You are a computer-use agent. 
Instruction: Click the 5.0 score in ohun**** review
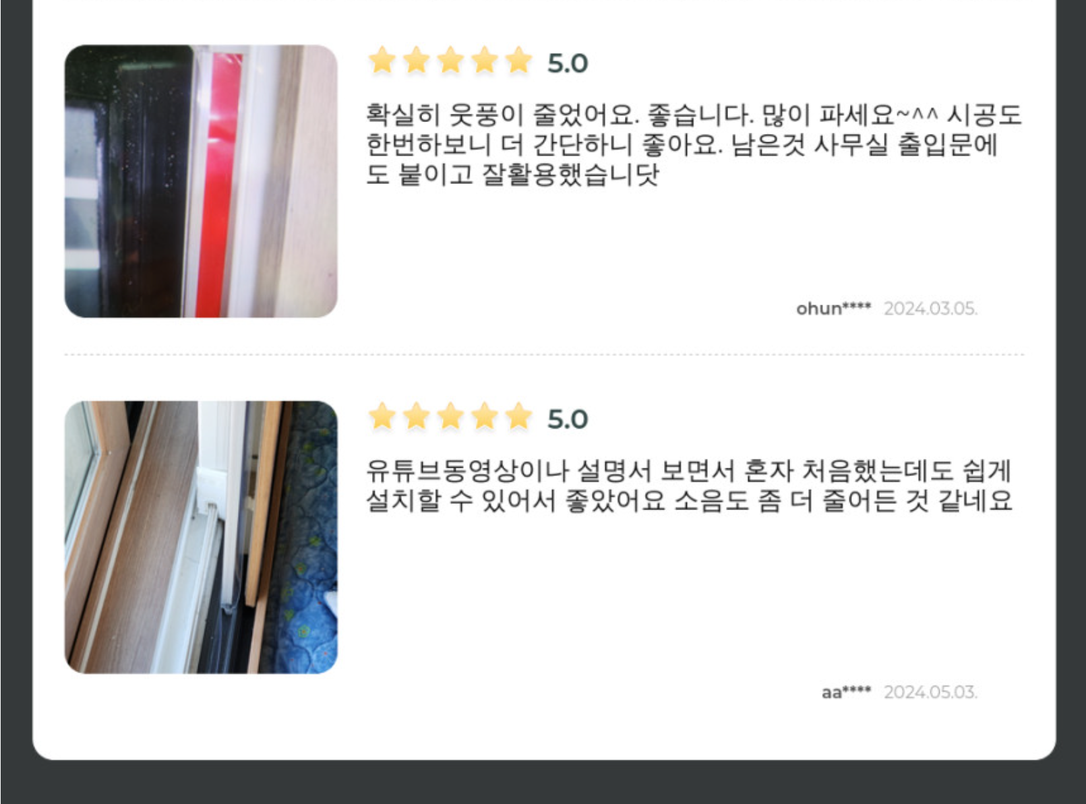pos(568,63)
